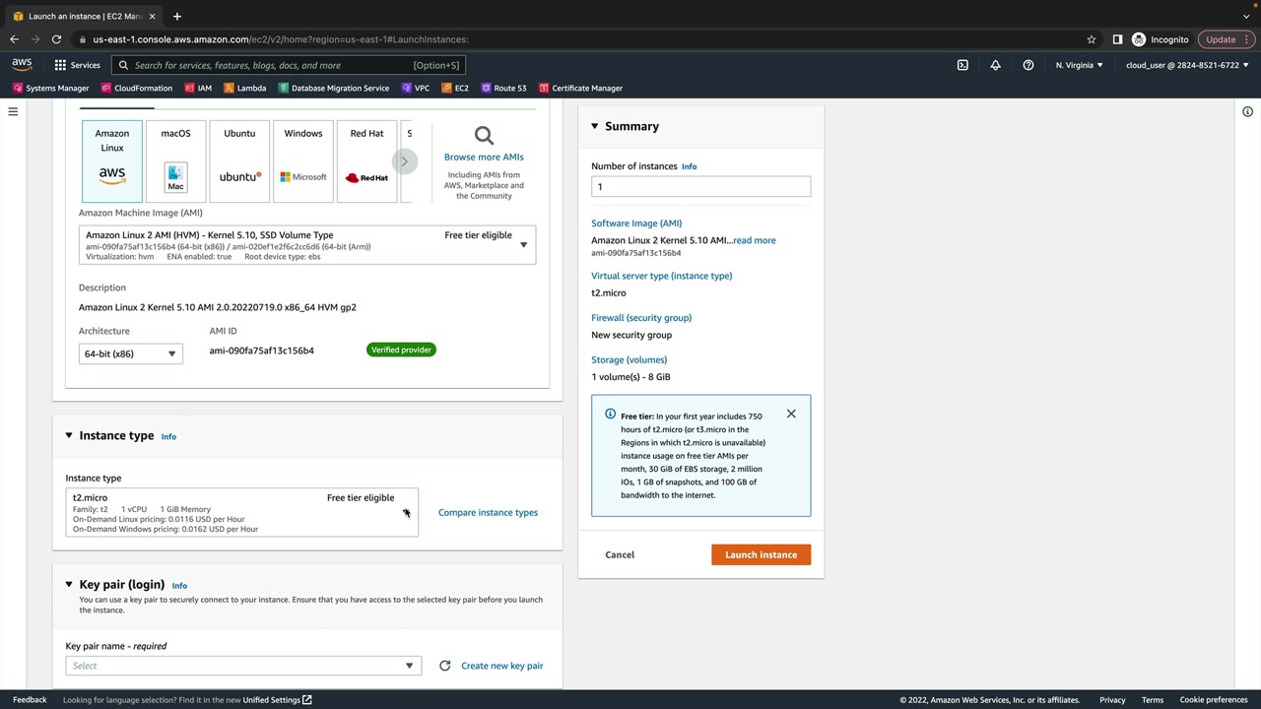Collapse the Key pair (login) section
The width and height of the screenshot is (1261, 709).
69,584
